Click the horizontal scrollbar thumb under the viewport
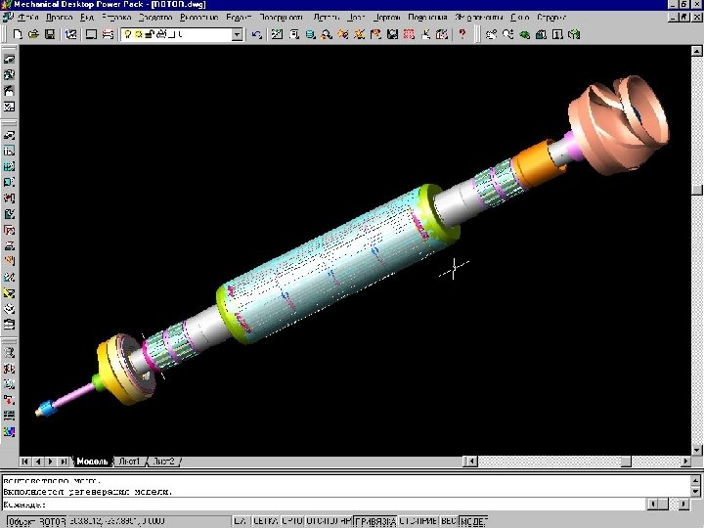Viewport: 704px width, 528px height. click(626, 462)
